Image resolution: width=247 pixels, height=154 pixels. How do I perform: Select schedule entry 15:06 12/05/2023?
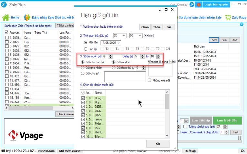pyautogui.click(x=205, y=52)
